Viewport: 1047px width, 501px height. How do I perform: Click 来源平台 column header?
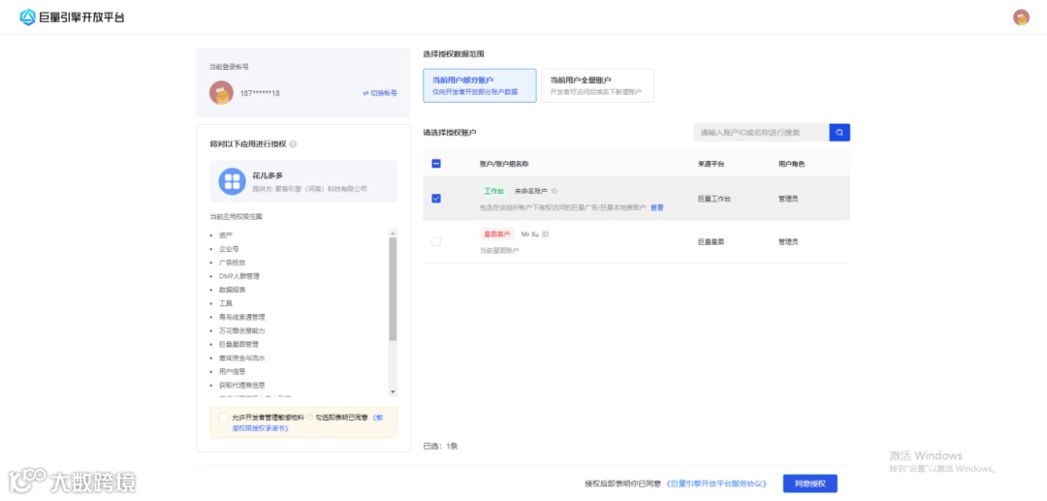(712, 164)
